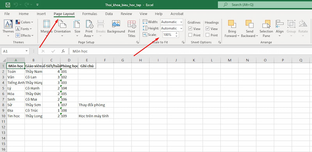
Task: Open the Sheet Options dialog launcher
Action: click(220, 42)
